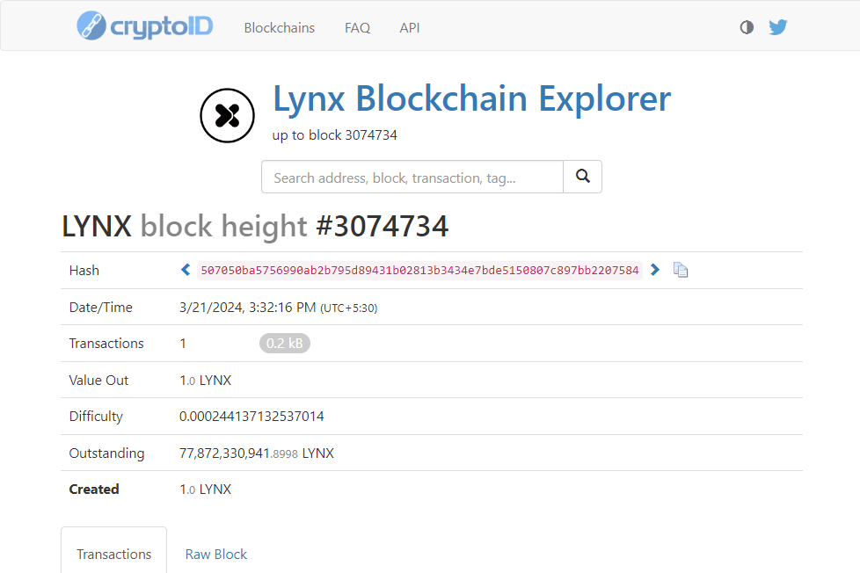Click the Lynx coin logo

(227, 116)
